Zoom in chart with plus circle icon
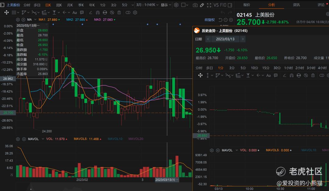Image resolution: width=329 pixels, height=191 pixels. pyautogui.click(x=231, y=20)
